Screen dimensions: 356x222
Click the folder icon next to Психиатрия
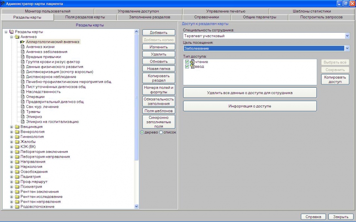coord(17,187)
